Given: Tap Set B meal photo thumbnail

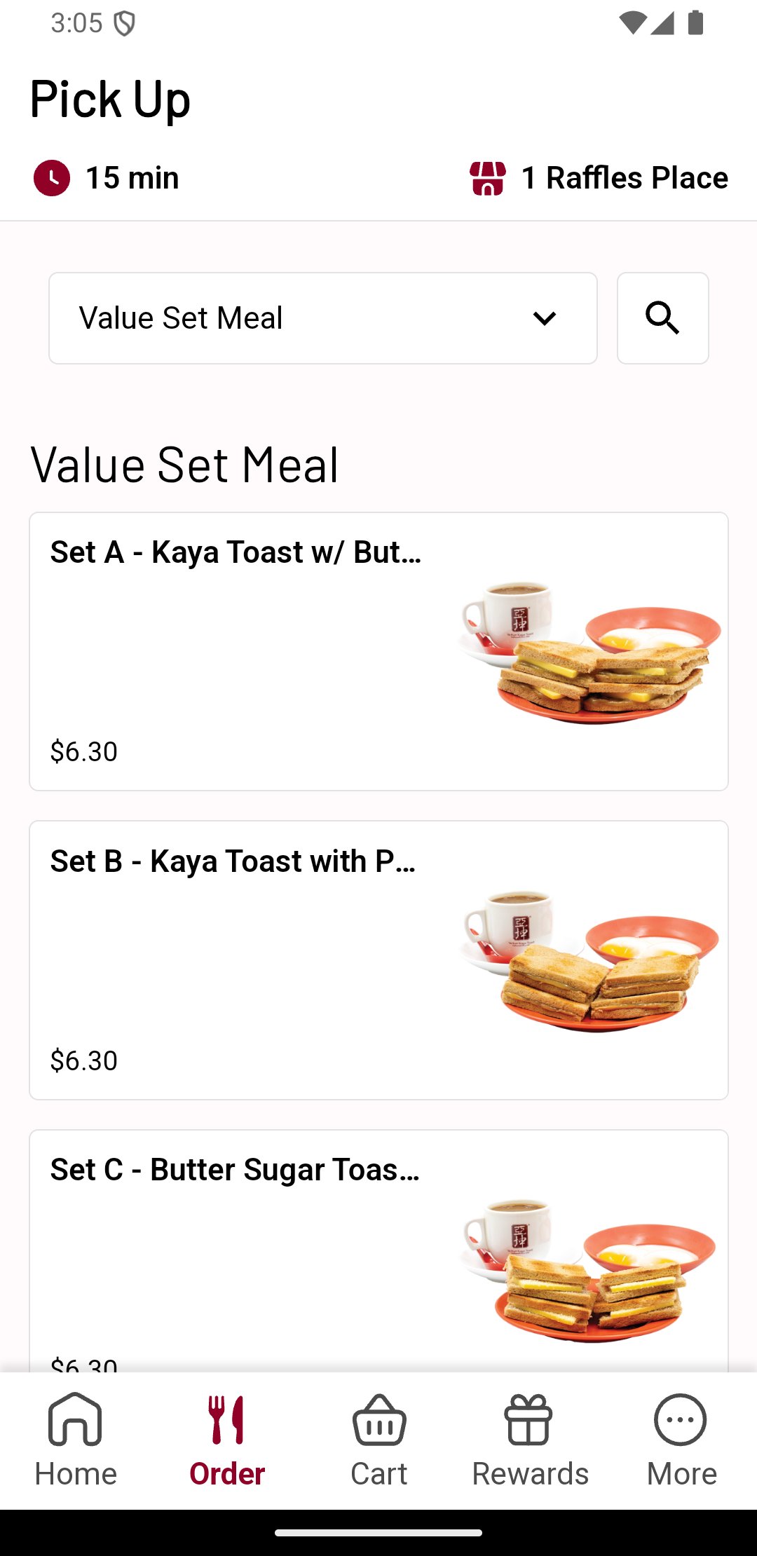Looking at the screenshot, I should tap(589, 960).
